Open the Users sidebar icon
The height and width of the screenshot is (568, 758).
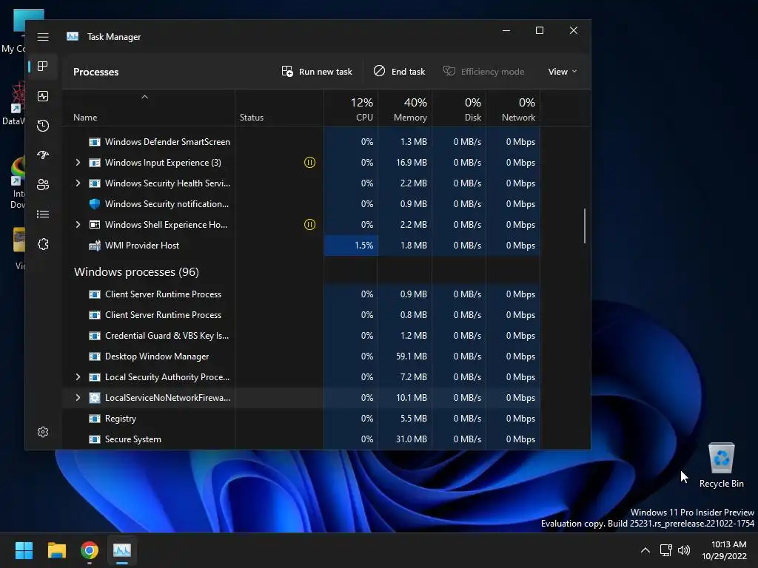click(x=43, y=184)
